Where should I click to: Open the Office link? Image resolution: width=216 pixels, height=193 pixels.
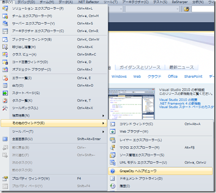172,76
